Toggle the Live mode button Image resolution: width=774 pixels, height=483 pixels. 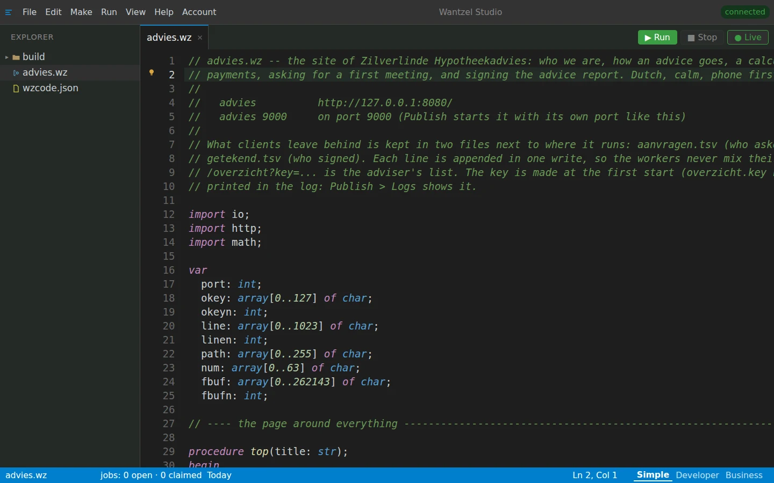tap(748, 38)
